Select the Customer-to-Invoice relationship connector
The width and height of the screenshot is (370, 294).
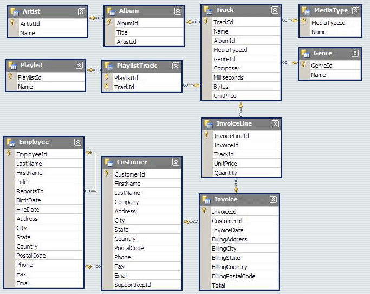pos(191,221)
